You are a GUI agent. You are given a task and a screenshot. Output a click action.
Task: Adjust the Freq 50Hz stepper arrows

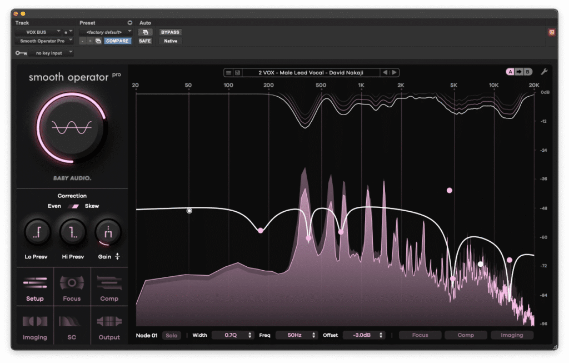pos(313,335)
